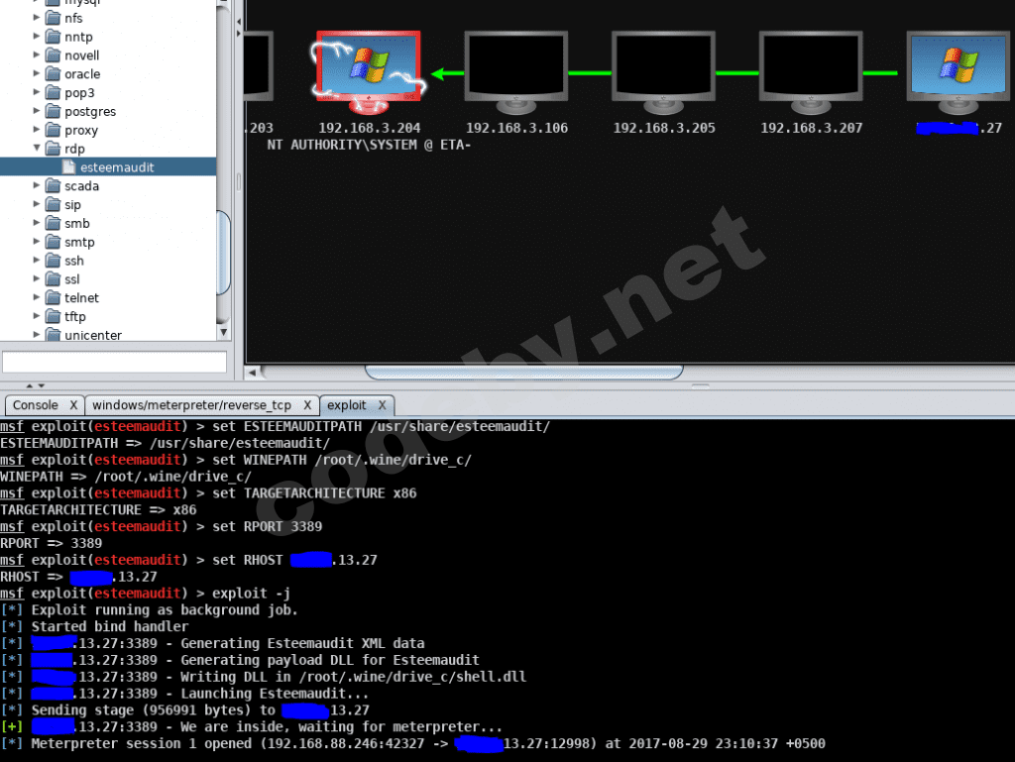Close the Console tab
Viewport: 1015px width, 762px height.
pyautogui.click(x=73, y=405)
